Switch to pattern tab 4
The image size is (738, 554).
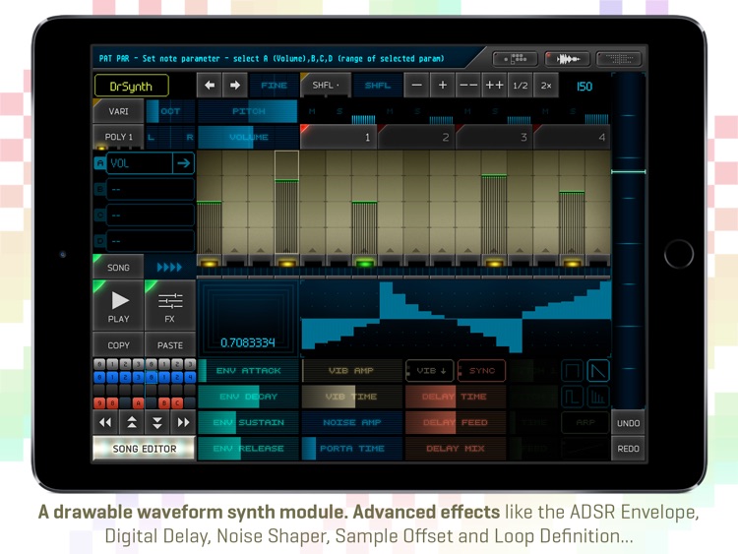(x=572, y=137)
